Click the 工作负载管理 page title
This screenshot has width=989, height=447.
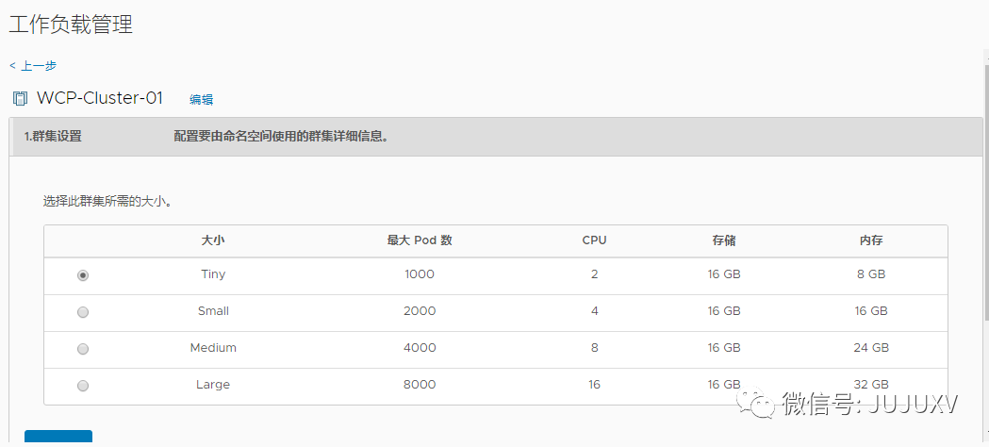(x=71, y=25)
